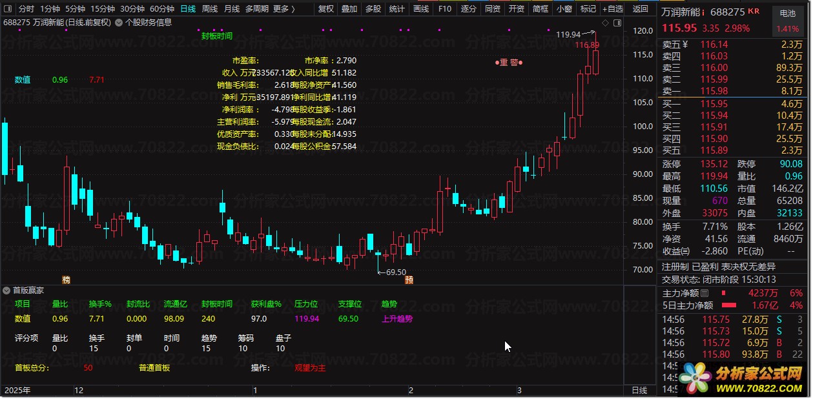Open the 统计 statistics tool
Screen dimensions: 813x399
pos(397,9)
